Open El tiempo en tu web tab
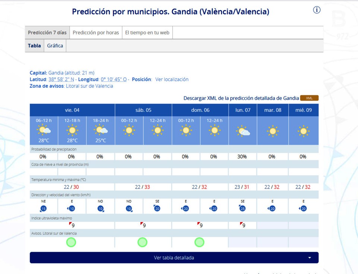 pos(147,33)
